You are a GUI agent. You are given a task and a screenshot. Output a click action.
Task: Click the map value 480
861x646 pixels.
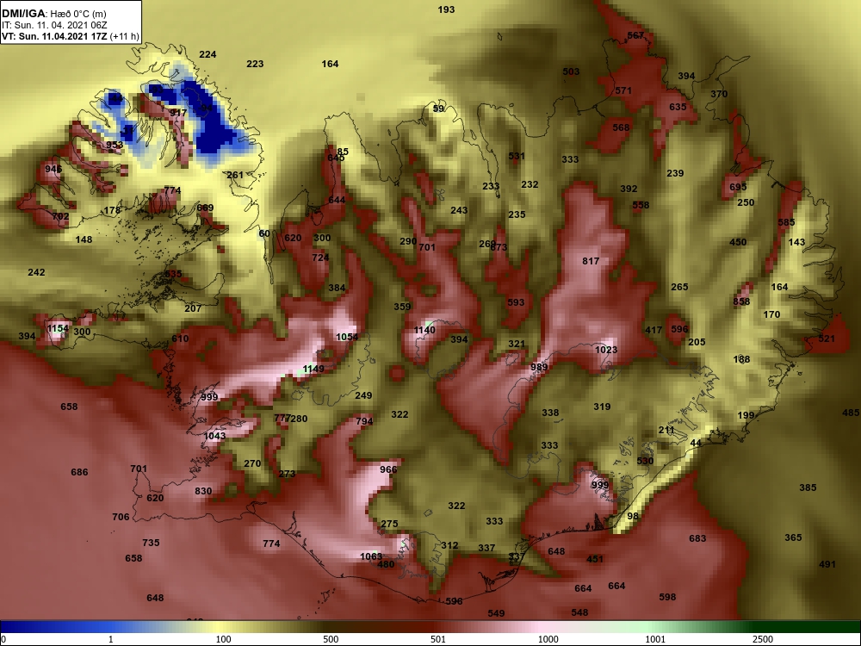[386, 564]
